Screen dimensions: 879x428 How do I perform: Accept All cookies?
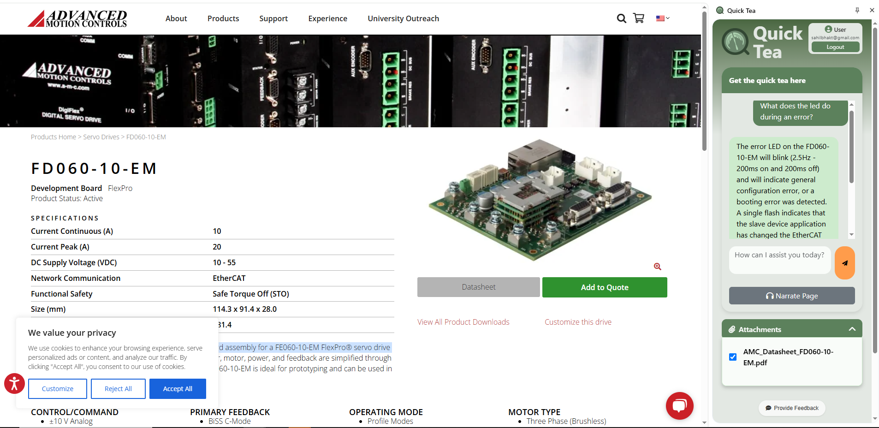[x=178, y=389]
